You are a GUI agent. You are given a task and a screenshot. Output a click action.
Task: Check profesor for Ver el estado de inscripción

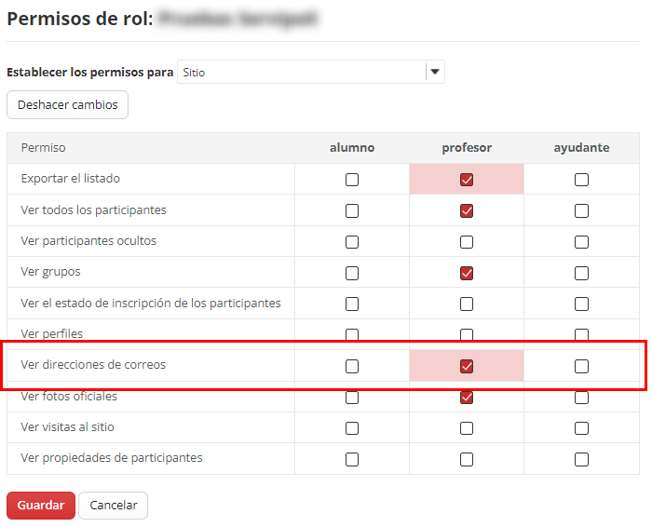(467, 304)
